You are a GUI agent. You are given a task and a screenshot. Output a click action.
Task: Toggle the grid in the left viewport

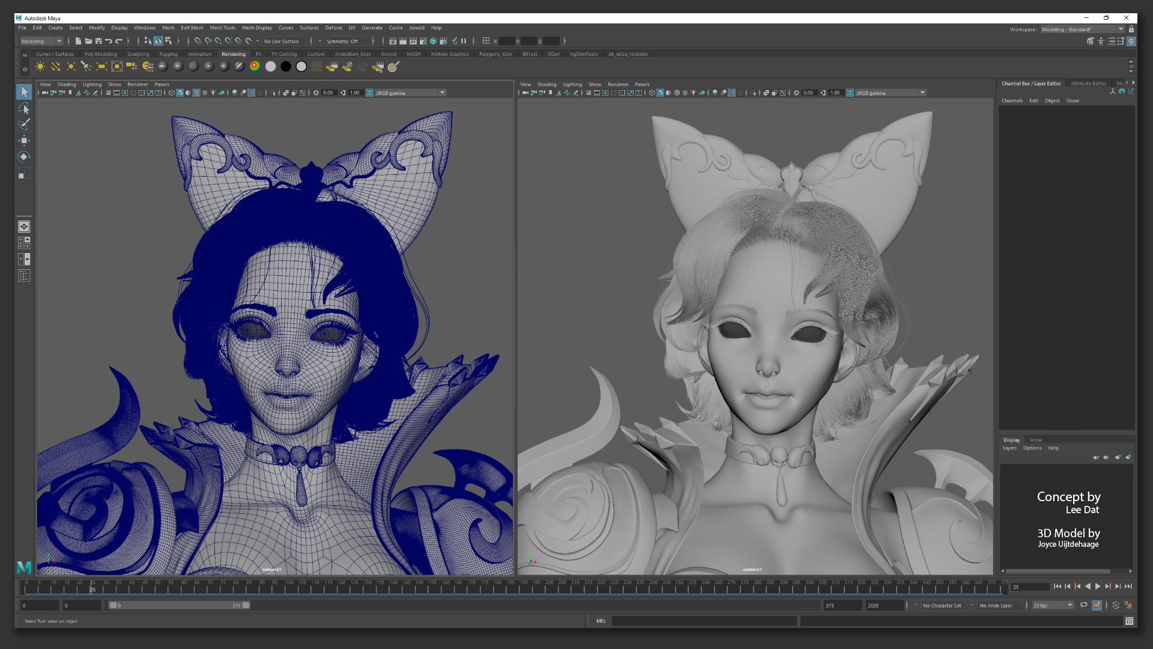pos(108,93)
